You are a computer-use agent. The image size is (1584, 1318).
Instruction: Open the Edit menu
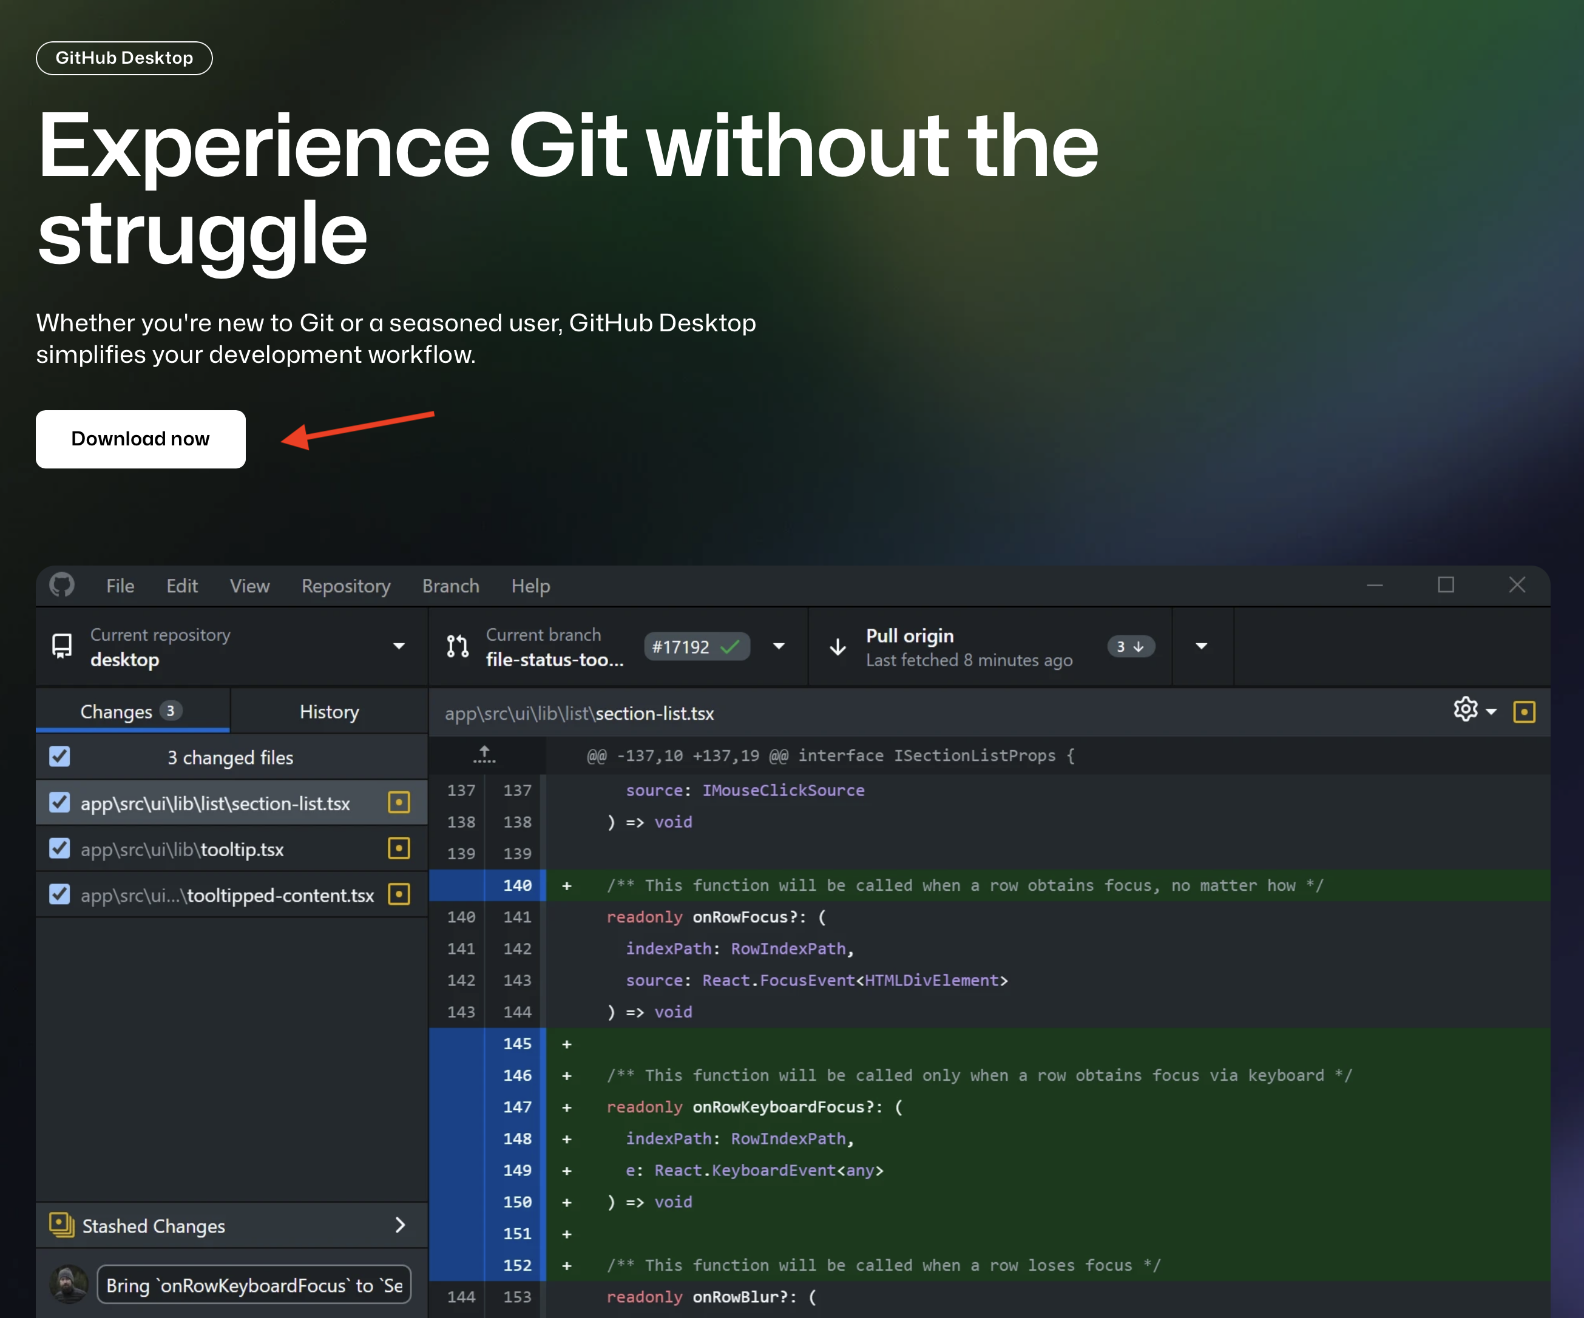point(182,586)
